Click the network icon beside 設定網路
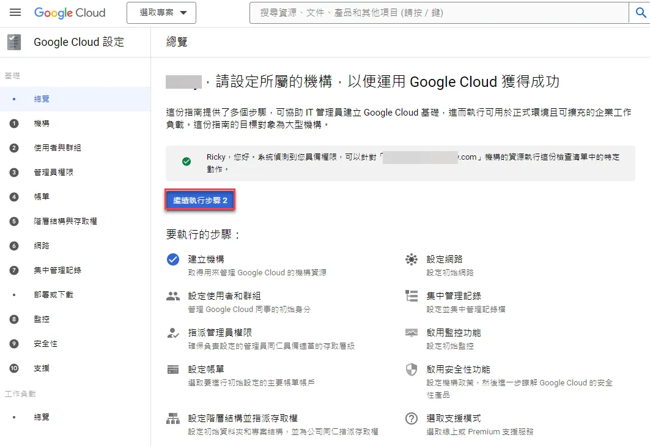Image resolution: width=650 pixels, height=446 pixels. pyautogui.click(x=412, y=259)
